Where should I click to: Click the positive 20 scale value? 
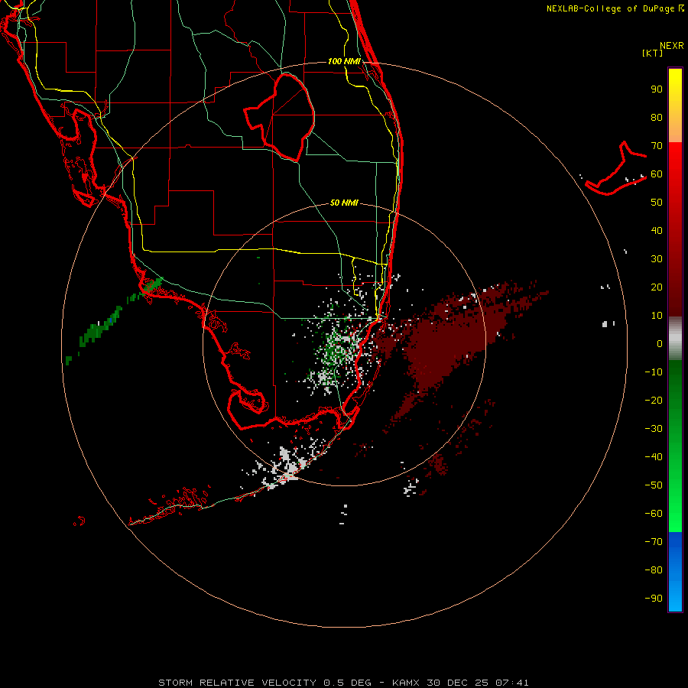point(657,287)
